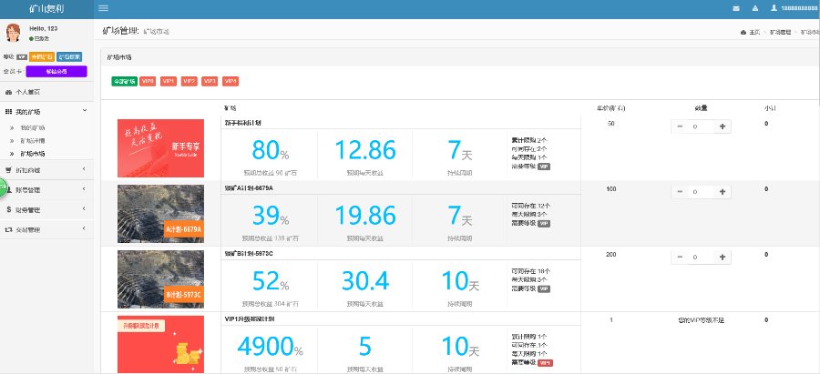
Task: Click the plus icon for the 50-price plan
Action: click(723, 126)
